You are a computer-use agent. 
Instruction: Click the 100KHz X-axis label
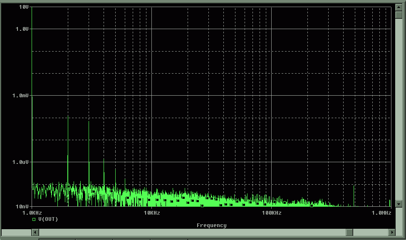tap(272, 213)
